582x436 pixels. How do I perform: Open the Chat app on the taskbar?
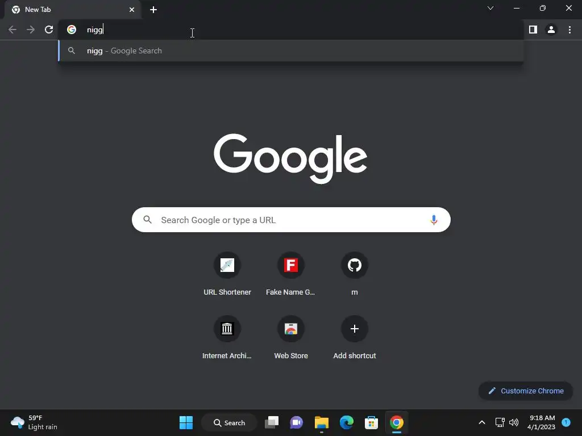[297, 422]
